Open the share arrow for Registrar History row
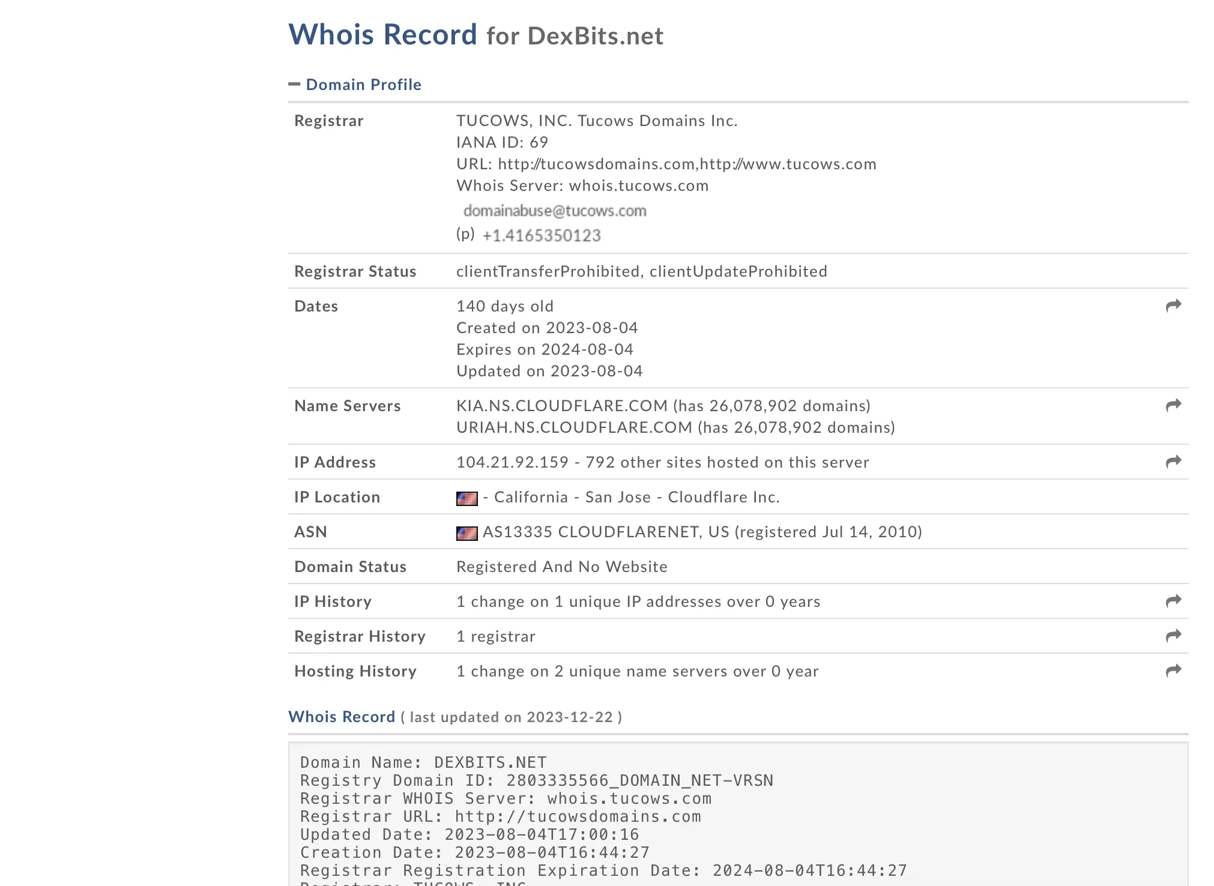 click(x=1173, y=636)
